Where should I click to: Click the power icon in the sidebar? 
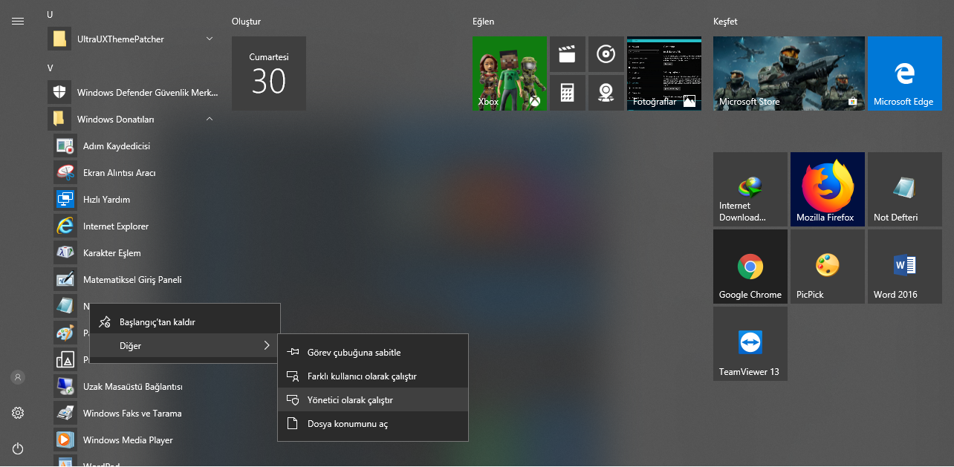pos(17,448)
